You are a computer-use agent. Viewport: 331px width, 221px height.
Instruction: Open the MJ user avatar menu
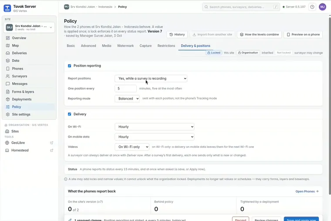(x=322, y=7)
